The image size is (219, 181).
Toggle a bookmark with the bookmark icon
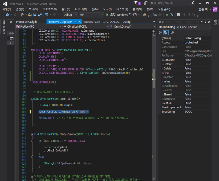click(178, 15)
